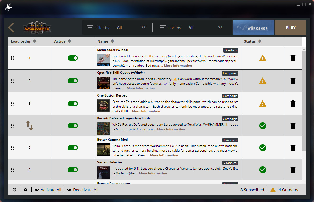Screen dimensions: 314x202
Task: Go back using the left chevron arrow
Action: coord(11,28)
